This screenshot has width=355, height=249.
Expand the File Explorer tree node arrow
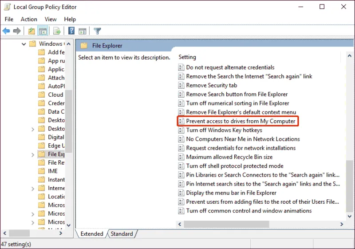click(x=33, y=154)
